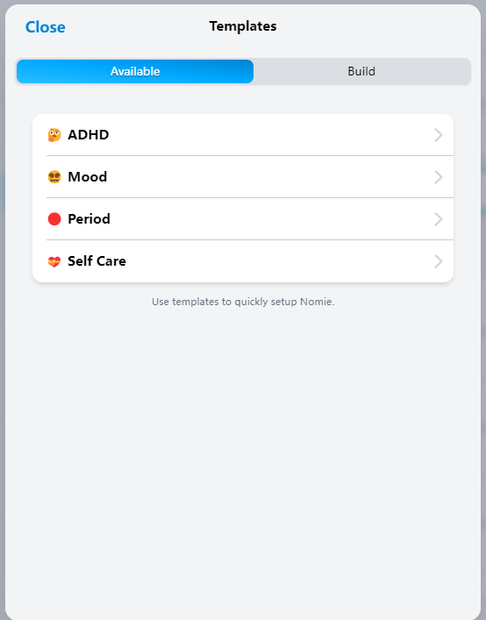The height and width of the screenshot is (620, 486).
Task: Switch to the Available tab
Action: coord(135,72)
